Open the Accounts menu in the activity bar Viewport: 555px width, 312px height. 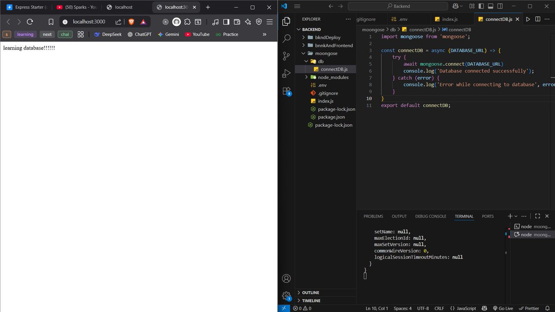[x=286, y=278]
